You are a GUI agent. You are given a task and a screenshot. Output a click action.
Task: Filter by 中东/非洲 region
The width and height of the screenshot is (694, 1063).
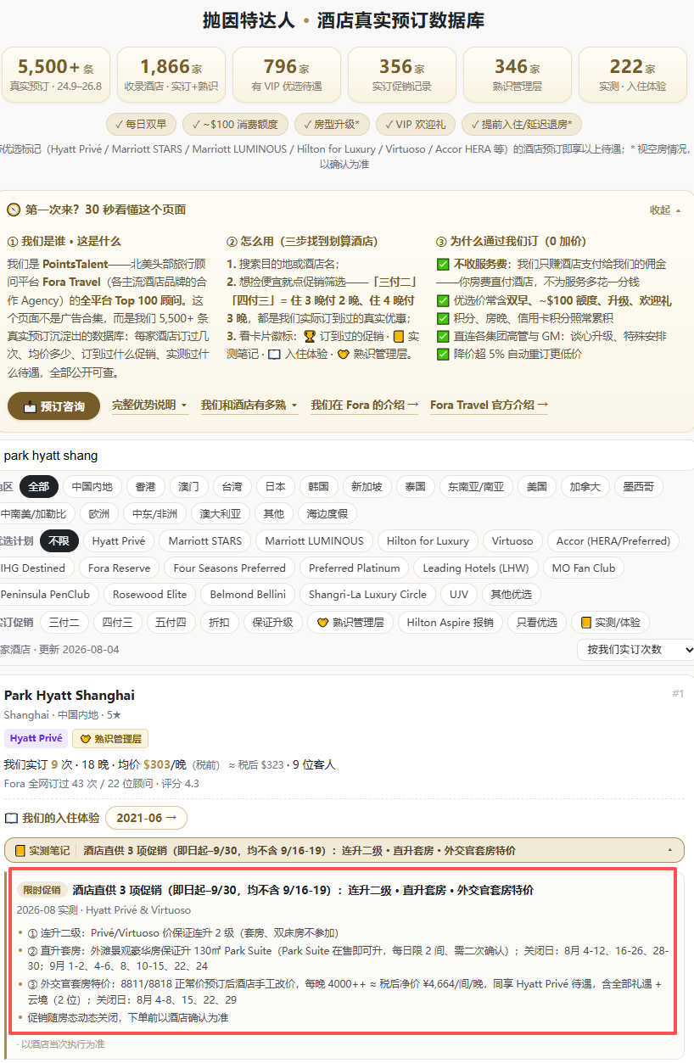[155, 513]
